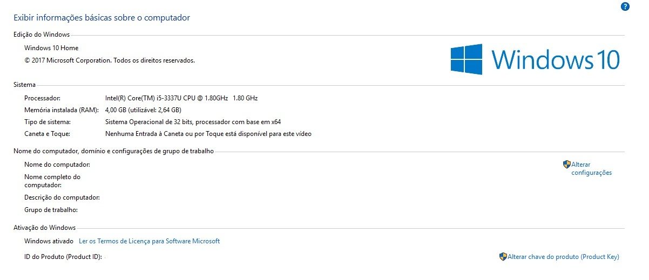Read the Microsoft software license terms link
Image resolution: width=649 pixels, height=280 pixels.
150,241
